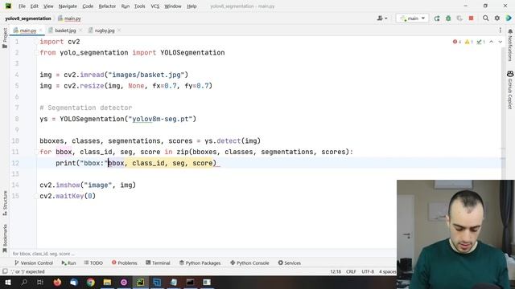Open the Python Packages tool window
Image resolution: width=515 pixels, height=289 pixels.
[x=200, y=263]
